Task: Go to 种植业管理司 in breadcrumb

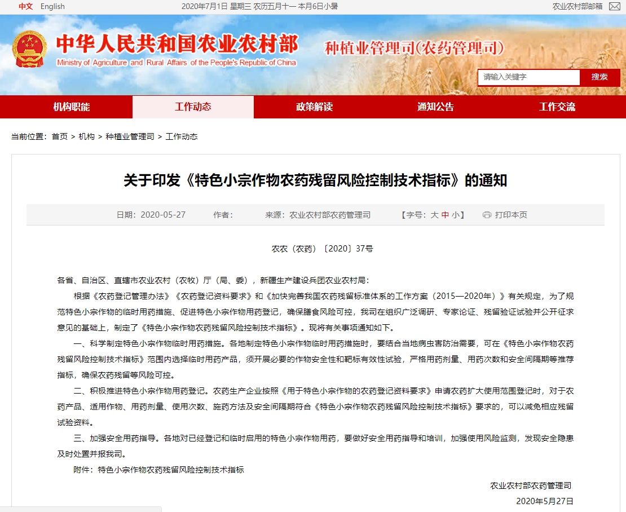Action: click(130, 136)
